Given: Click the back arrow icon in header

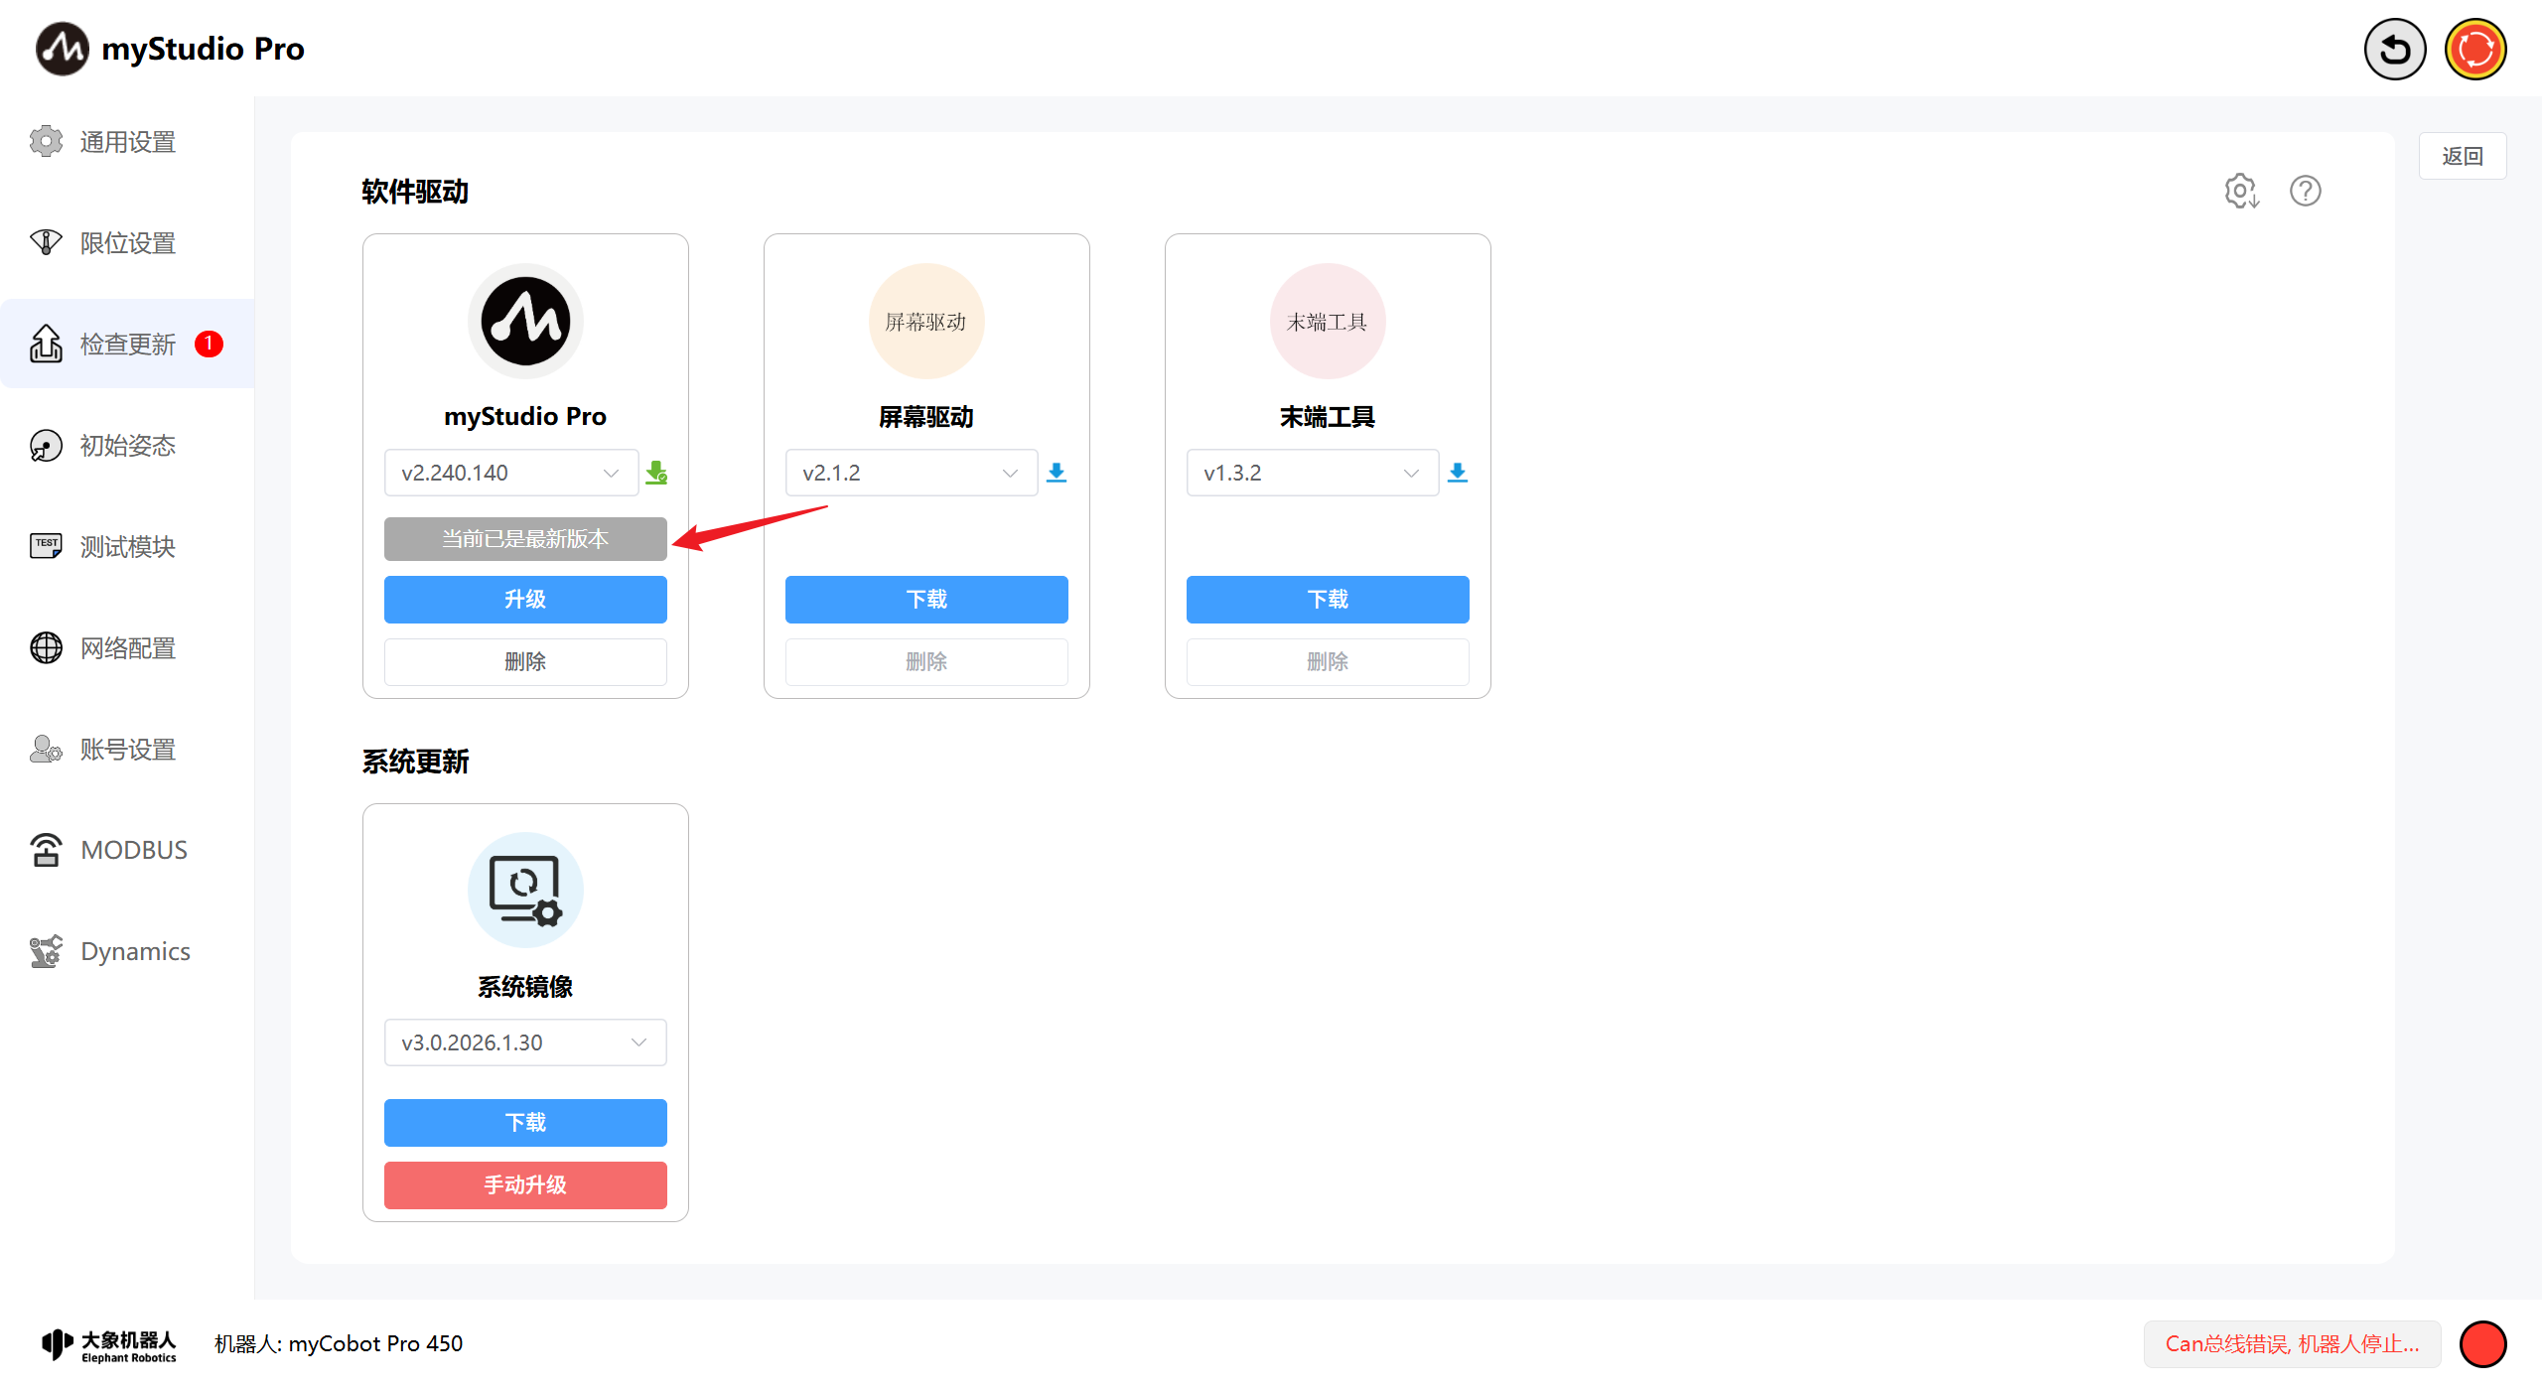Looking at the screenshot, I should tap(2394, 50).
